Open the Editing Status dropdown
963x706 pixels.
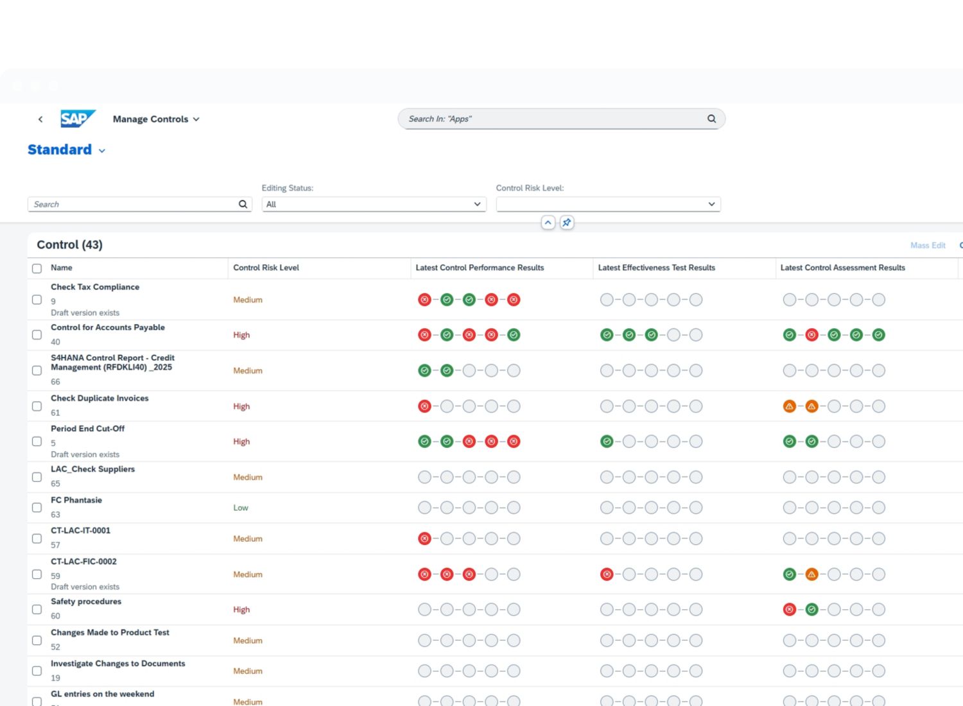476,204
